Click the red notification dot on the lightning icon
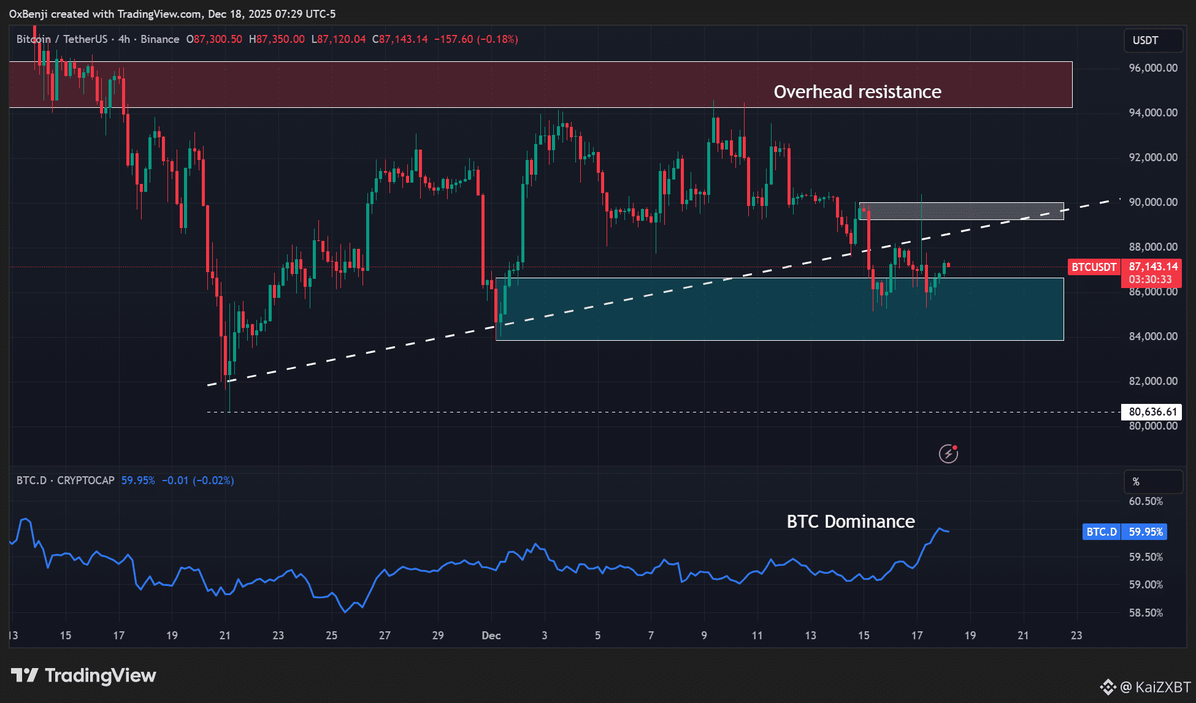The image size is (1196, 703). (954, 448)
